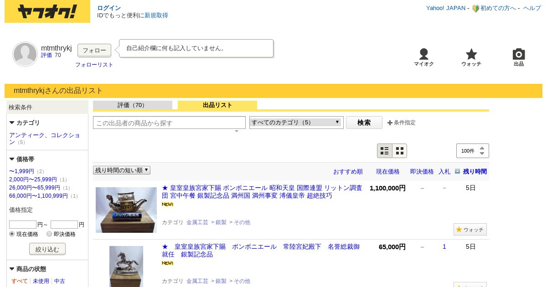Screen dimensions: 547x287
Task: Select the 現在価格 radio button
Action: click(x=12, y=234)
